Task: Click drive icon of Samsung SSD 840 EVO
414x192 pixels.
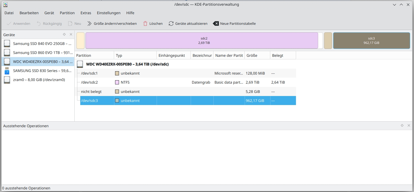Action: click(7, 44)
